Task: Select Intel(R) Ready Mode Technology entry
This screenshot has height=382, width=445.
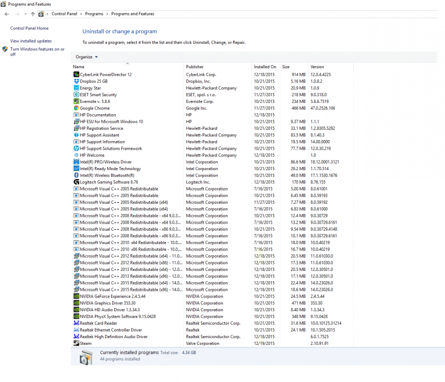Action: [x=110, y=169]
